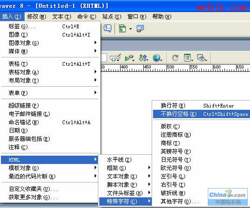This screenshot has height=208, width=250.
Task: Expand 表格对象(A) submenu
Action: click(50, 72)
